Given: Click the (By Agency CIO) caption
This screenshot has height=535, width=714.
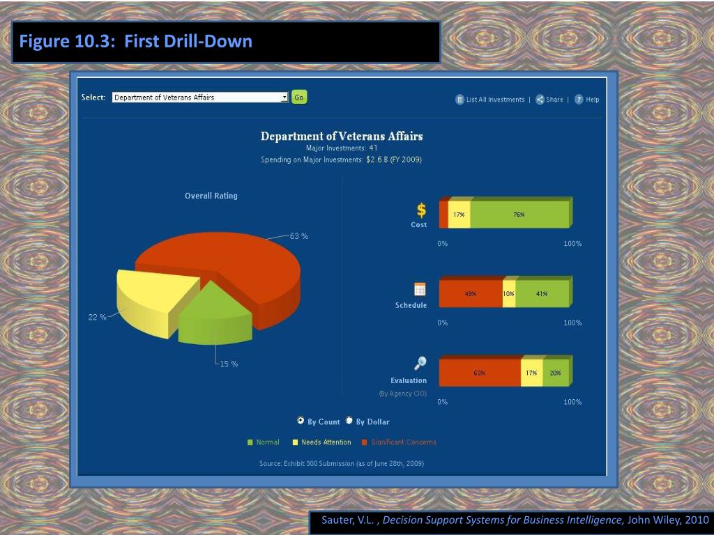Looking at the screenshot, I should 403,394.
